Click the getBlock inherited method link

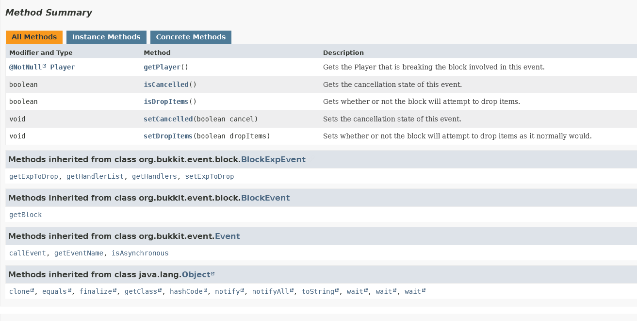click(x=26, y=215)
